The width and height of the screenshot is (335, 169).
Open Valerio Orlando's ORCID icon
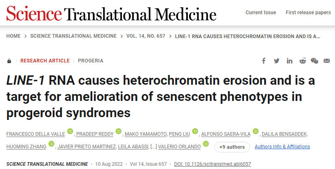point(206,144)
